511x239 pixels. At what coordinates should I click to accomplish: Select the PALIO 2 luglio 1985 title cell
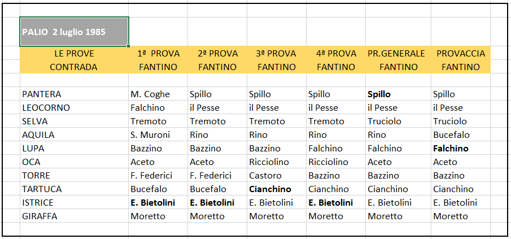click(x=74, y=32)
